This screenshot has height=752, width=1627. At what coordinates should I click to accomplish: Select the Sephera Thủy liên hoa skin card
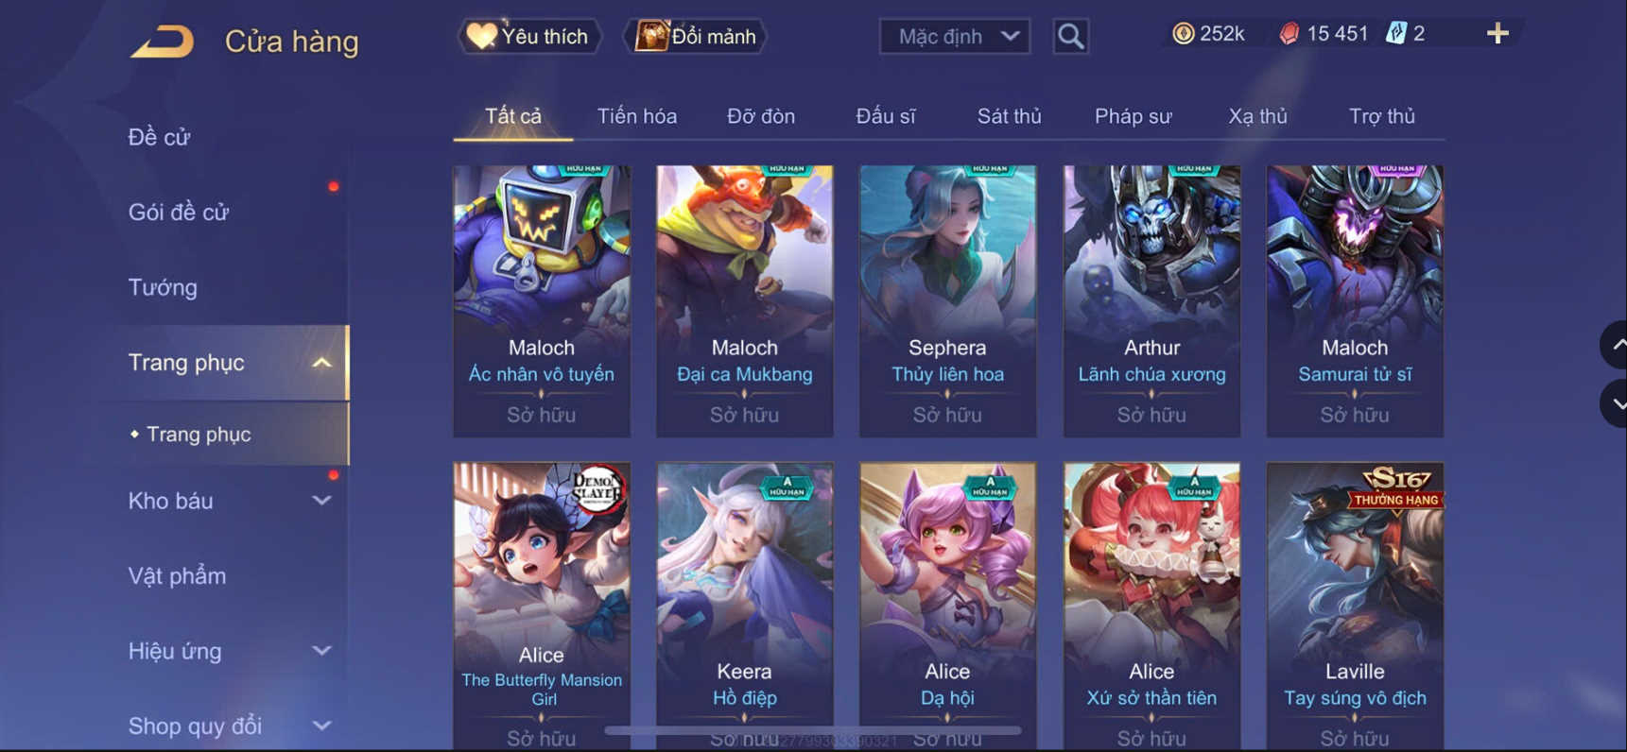pyautogui.click(x=947, y=300)
